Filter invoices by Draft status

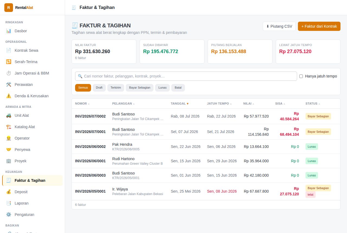point(99,88)
